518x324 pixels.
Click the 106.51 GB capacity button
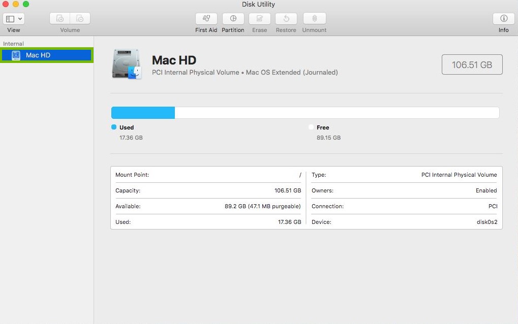click(472, 64)
